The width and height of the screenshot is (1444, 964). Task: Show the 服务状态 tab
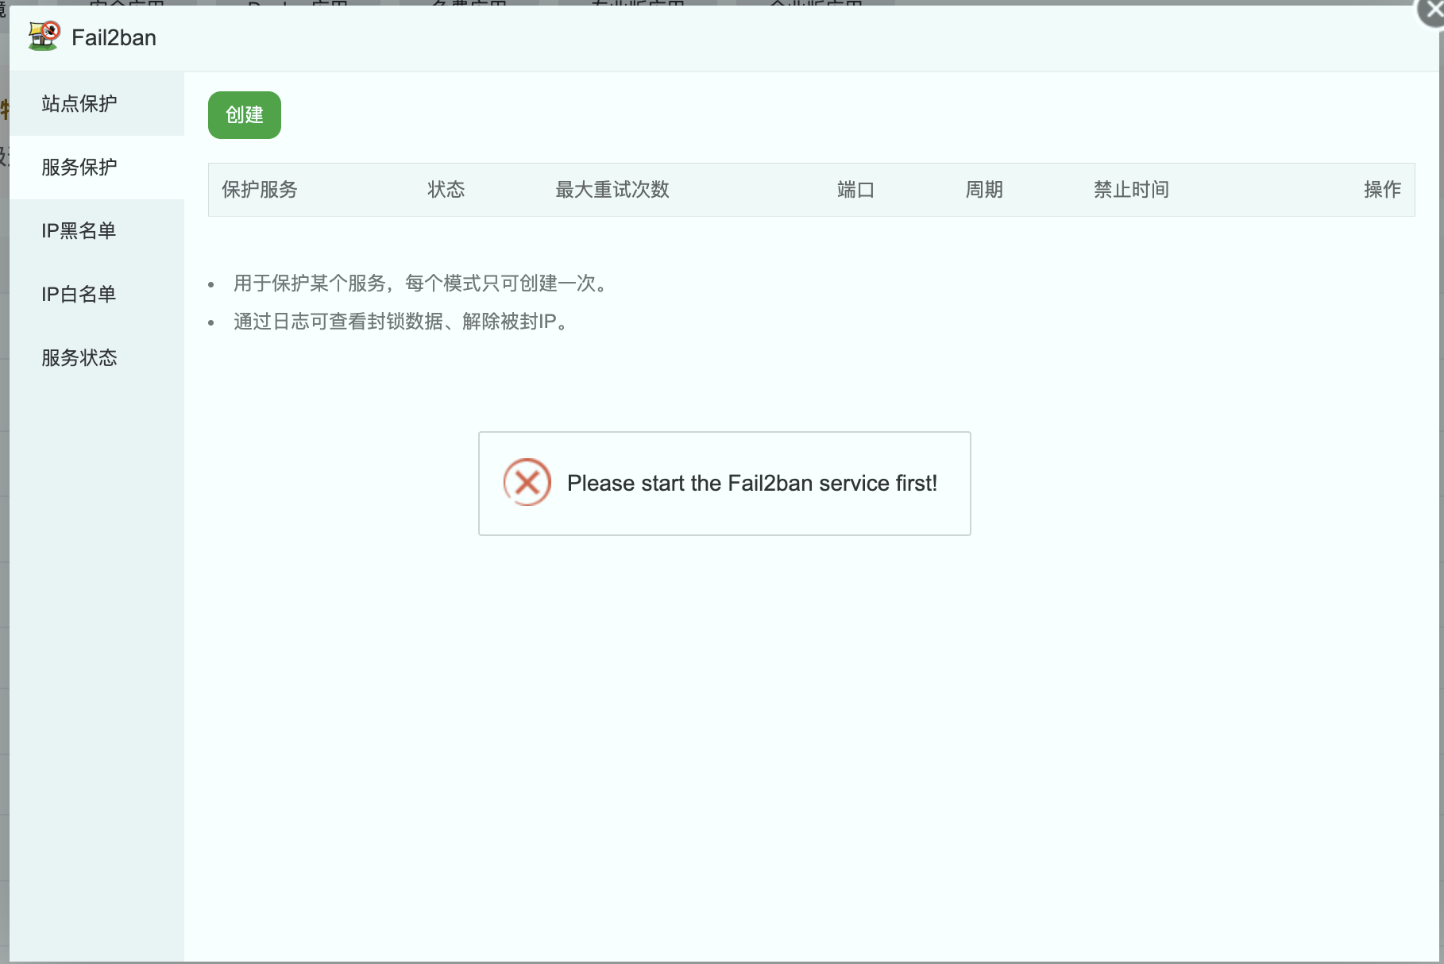click(97, 357)
